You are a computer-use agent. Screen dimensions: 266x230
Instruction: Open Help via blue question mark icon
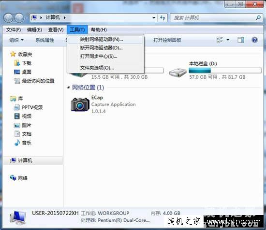click(x=254, y=40)
